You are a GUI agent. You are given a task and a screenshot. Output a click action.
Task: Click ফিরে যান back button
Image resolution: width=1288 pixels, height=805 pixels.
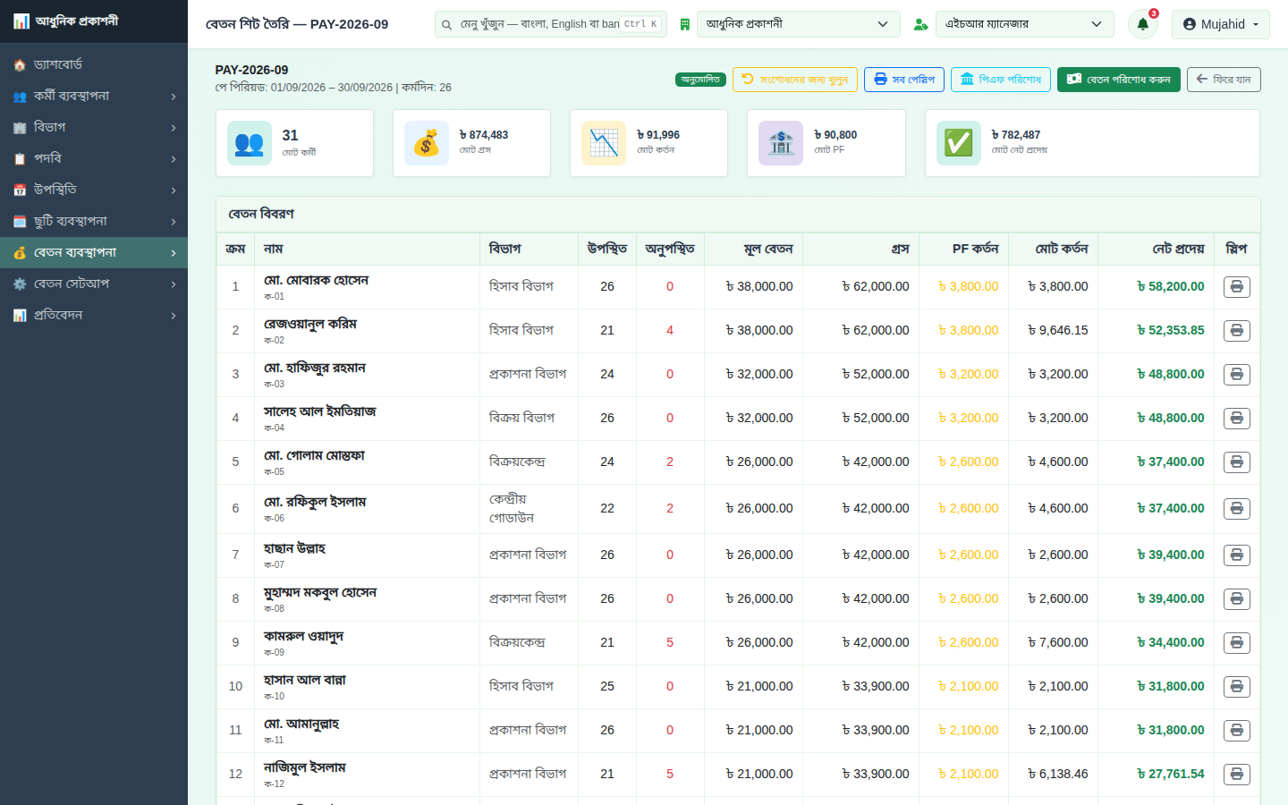tap(1224, 80)
